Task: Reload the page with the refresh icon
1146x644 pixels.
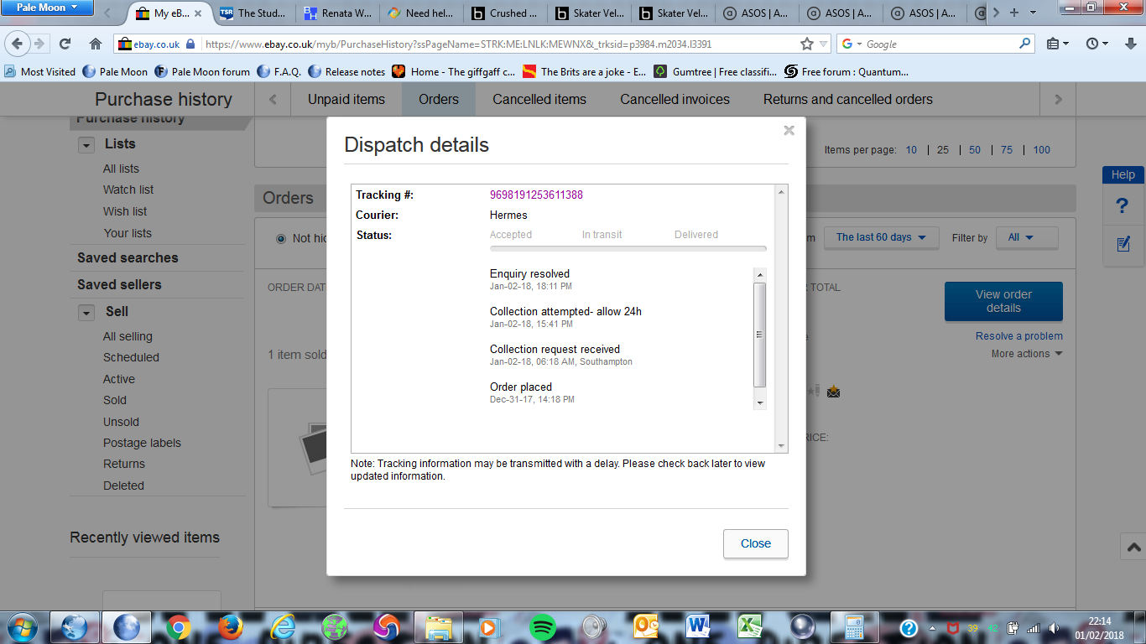Action: pos(65,44)
